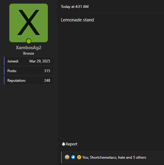Click the thinking face reaction emoji
This screenshot has width=164, height=165.
tap(79, 157)
